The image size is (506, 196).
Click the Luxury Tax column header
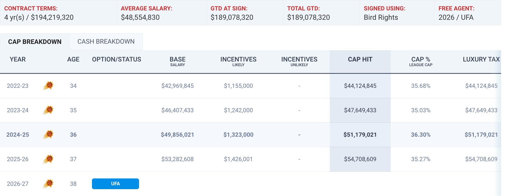[481, 60]
